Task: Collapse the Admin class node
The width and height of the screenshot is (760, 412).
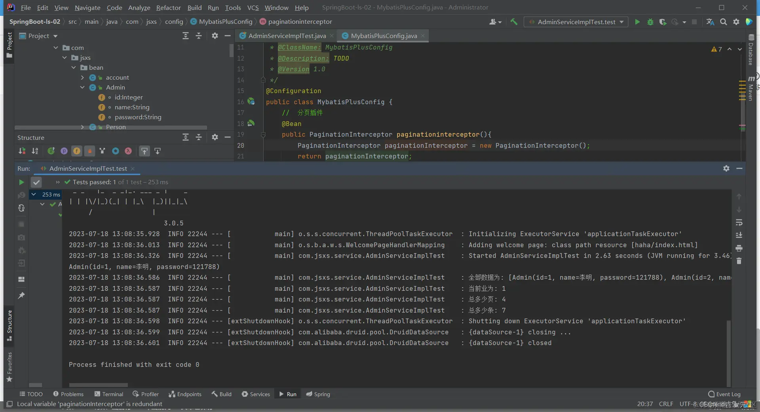Action: 82,87
